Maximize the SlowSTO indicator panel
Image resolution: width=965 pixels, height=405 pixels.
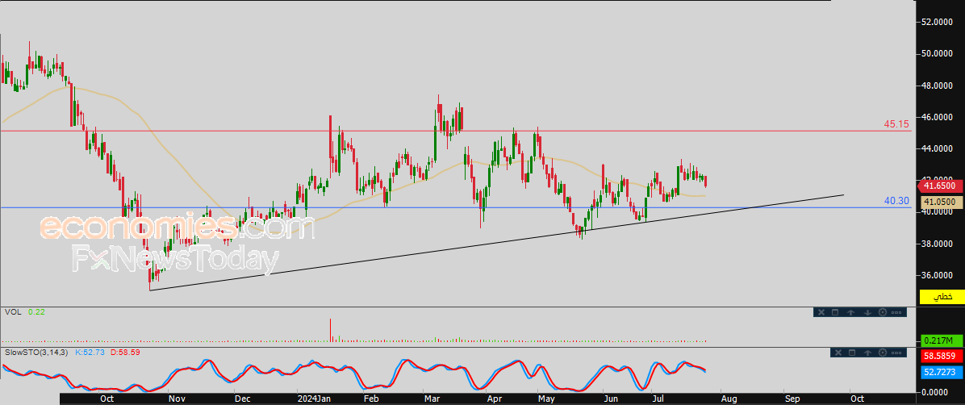point(852,353)
